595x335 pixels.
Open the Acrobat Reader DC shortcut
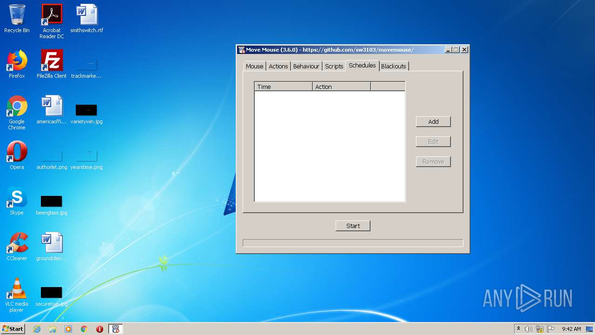(x=52, y=21)
